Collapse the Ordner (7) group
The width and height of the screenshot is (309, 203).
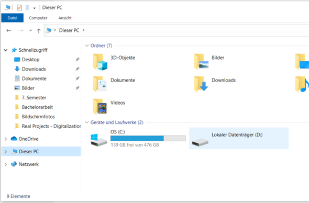87,46
